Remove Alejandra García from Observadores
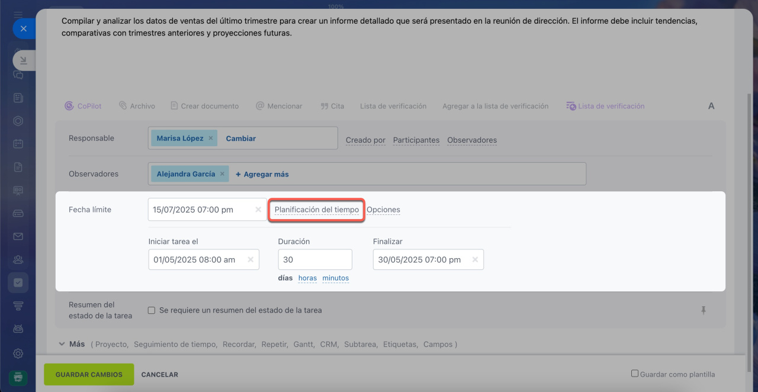Screen dimensions: 758x392 coord(223,174)
